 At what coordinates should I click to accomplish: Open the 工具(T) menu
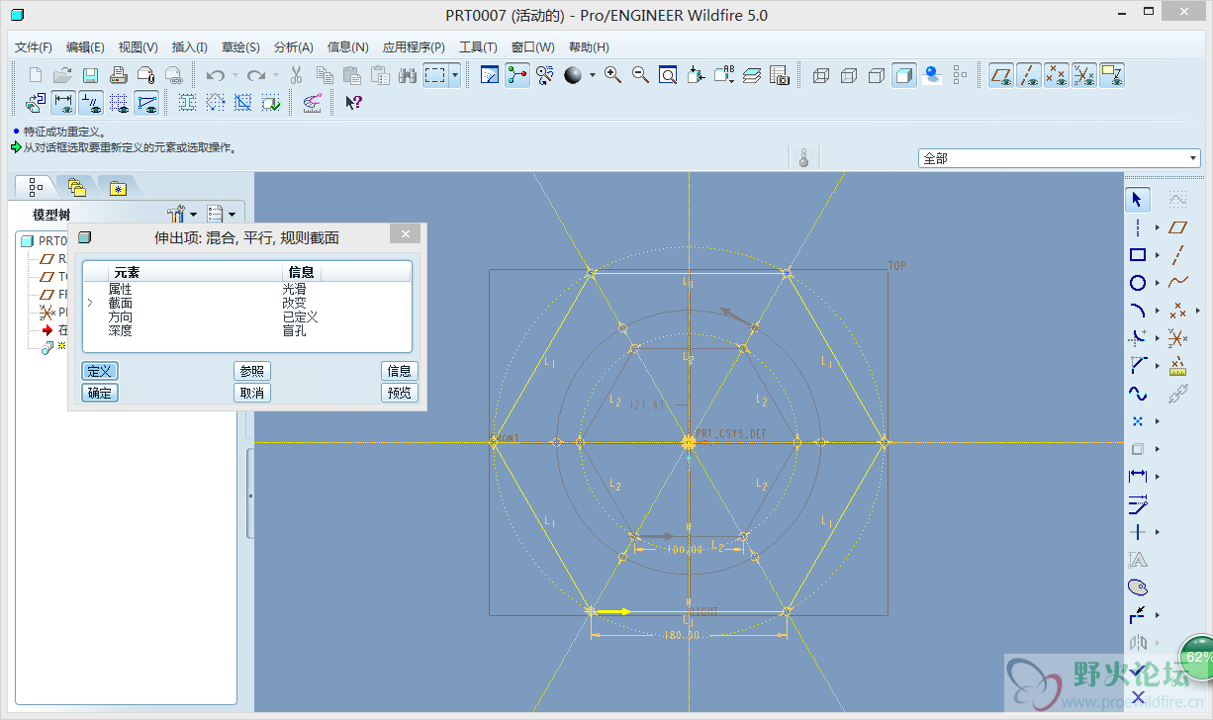click(x=478, y=46)
